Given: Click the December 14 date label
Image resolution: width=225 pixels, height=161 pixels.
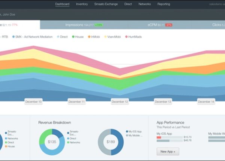Looking at the screenshot, I should 206,102.
